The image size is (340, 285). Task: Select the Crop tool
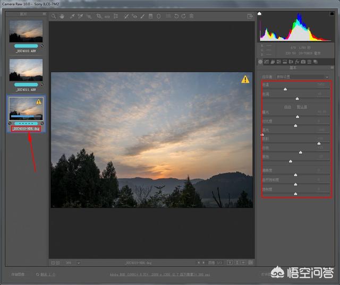click(99, 16)
